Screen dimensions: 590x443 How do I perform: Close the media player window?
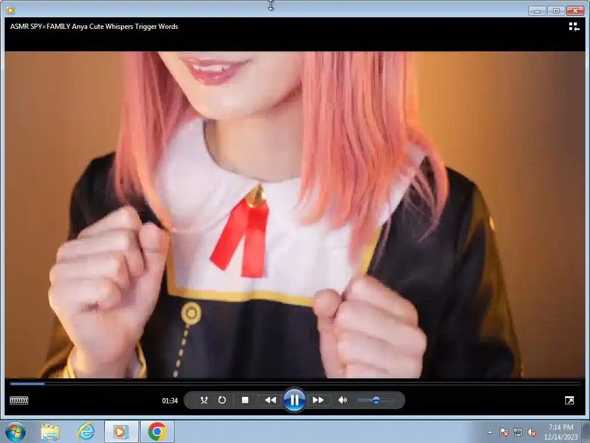[x=575, y=10]
